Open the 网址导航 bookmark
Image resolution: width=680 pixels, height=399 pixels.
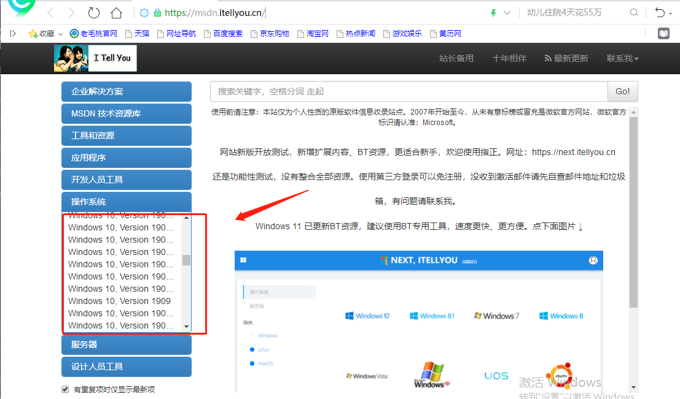(176, 33)
